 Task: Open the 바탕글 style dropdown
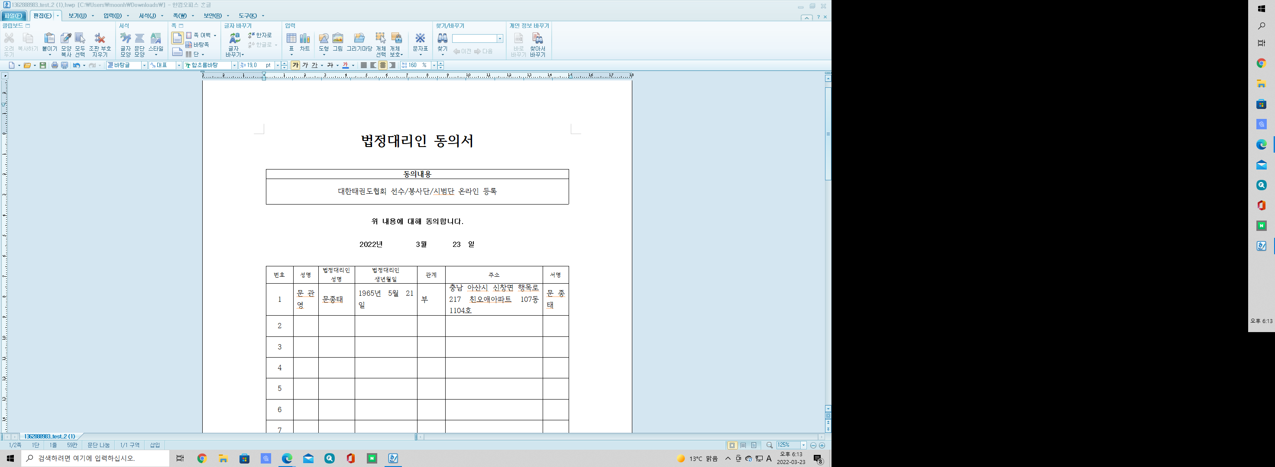click(x=145, y=65)
